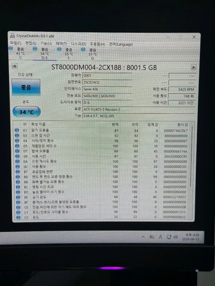Click the previous disk arrow button
The width and height of the screenshot is (215, 286).
[15, 66]
